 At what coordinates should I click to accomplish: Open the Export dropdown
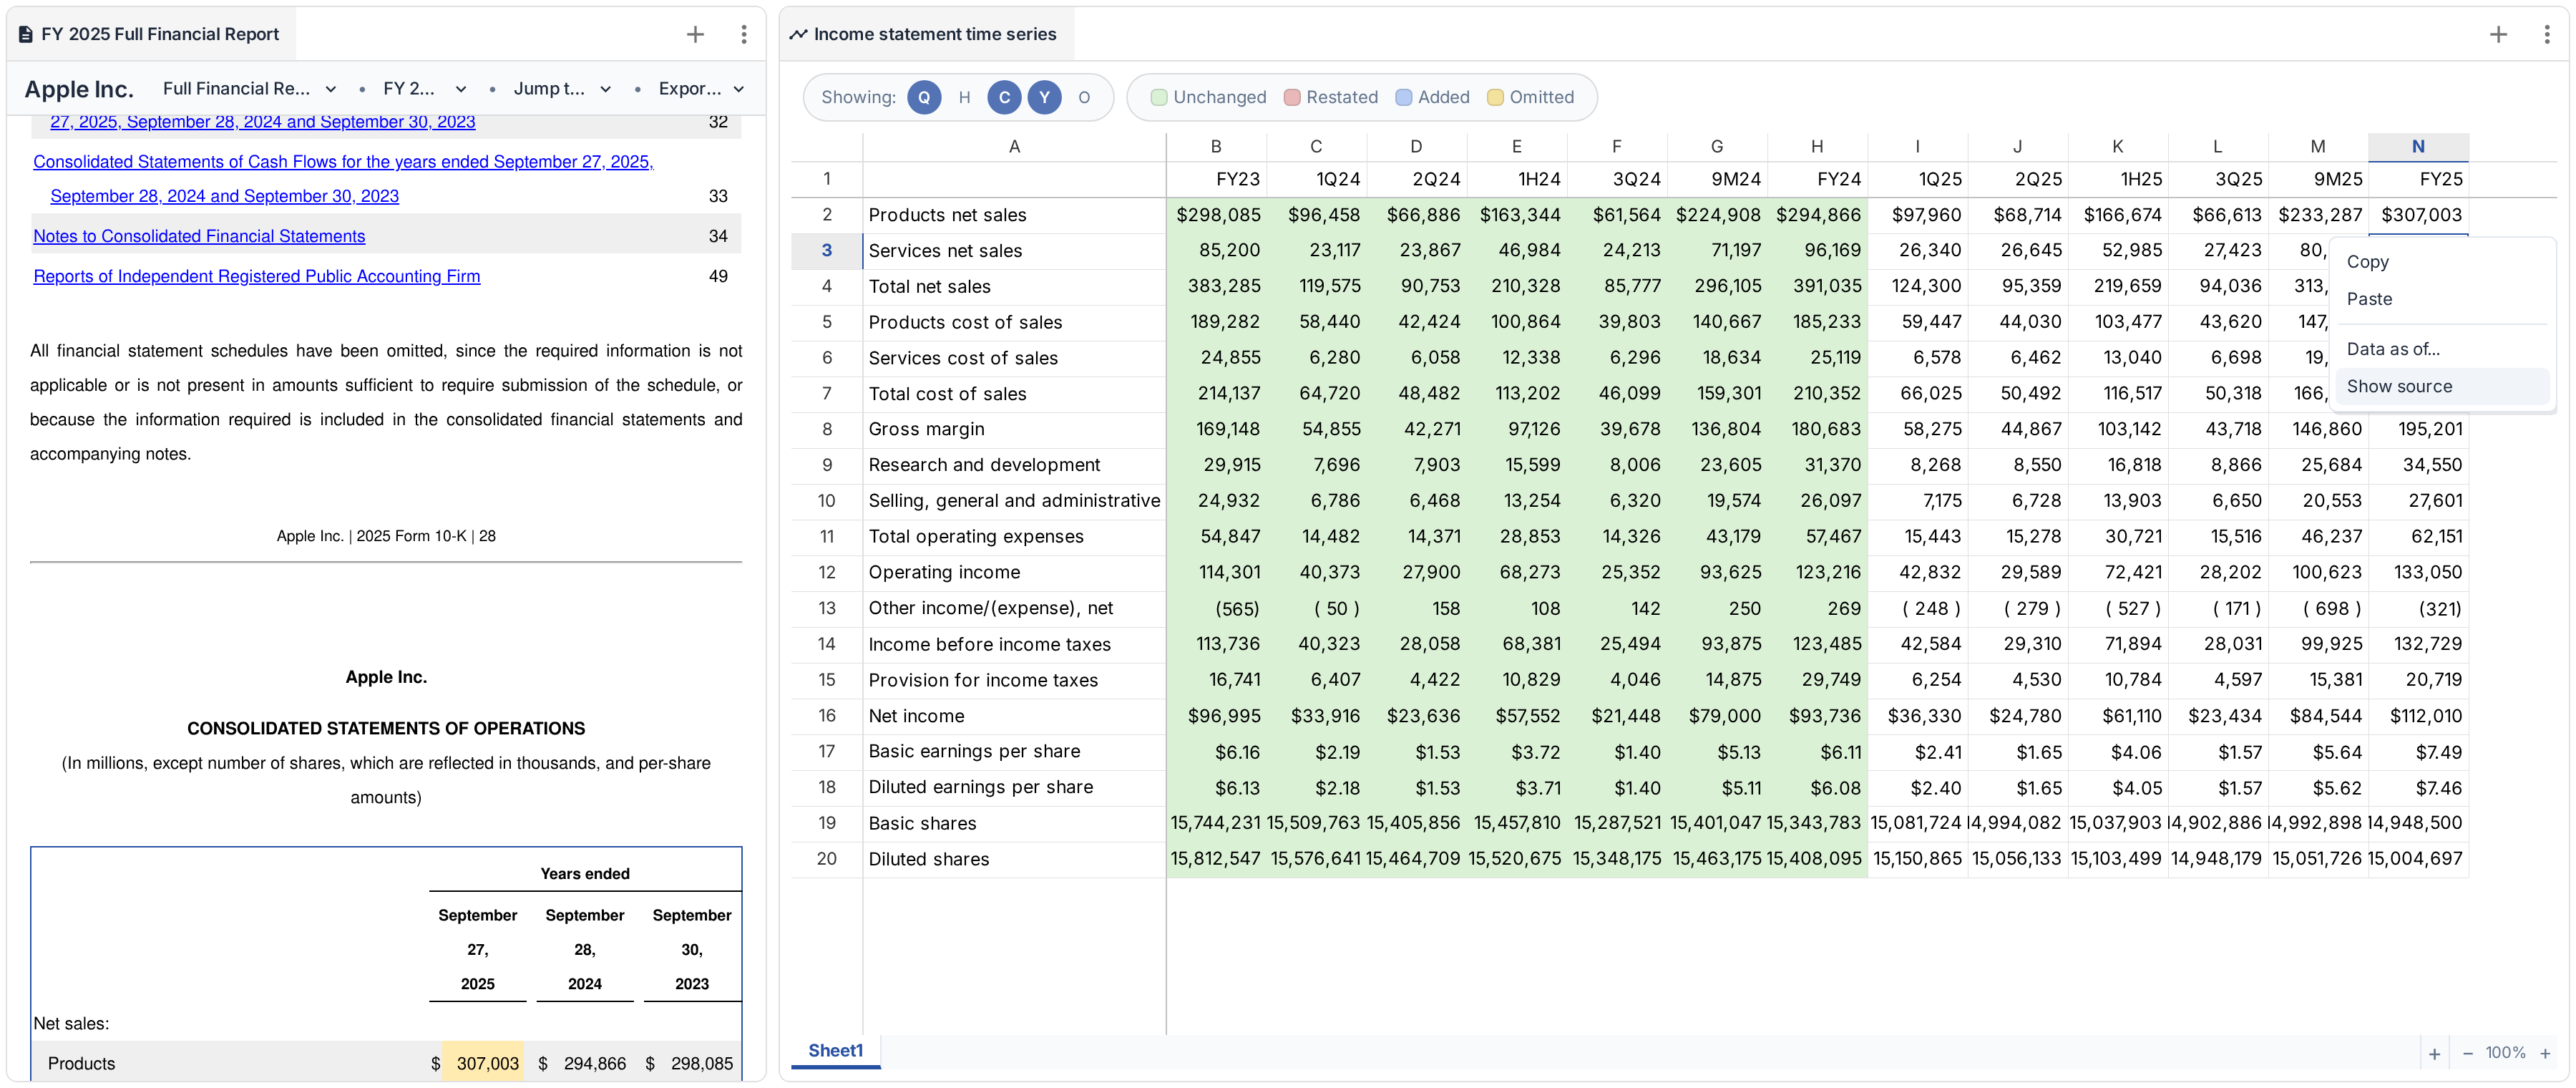click(701, 89)
